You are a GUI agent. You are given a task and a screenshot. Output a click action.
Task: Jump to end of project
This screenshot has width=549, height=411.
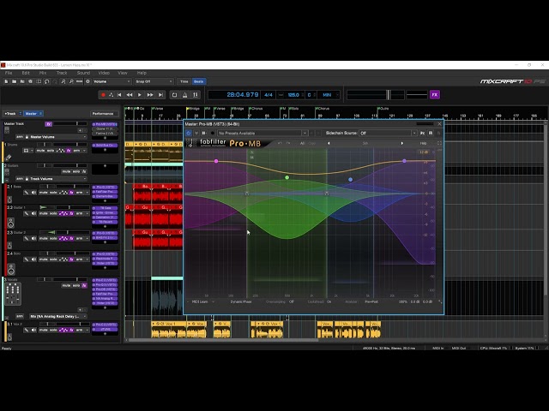click(x=160, y=95)
